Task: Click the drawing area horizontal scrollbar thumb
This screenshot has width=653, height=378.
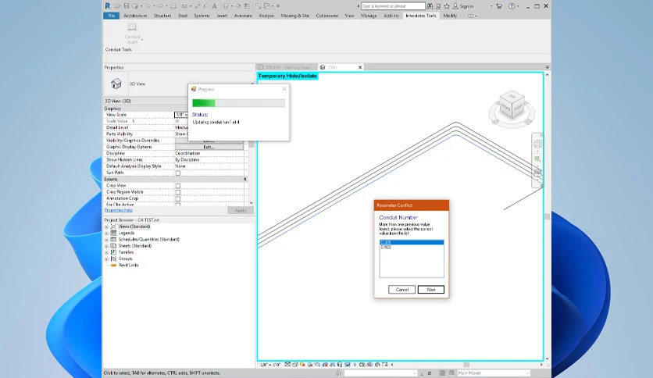Action: (x=466, y=364)
